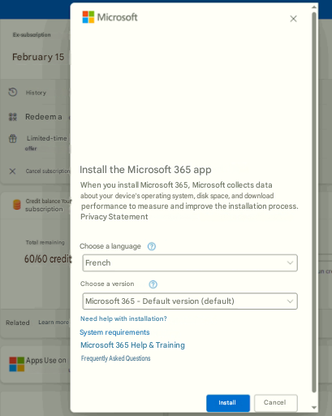This screenshot has height=416, width=332.
Task: Open History in the background page
Action: point(36,93)
